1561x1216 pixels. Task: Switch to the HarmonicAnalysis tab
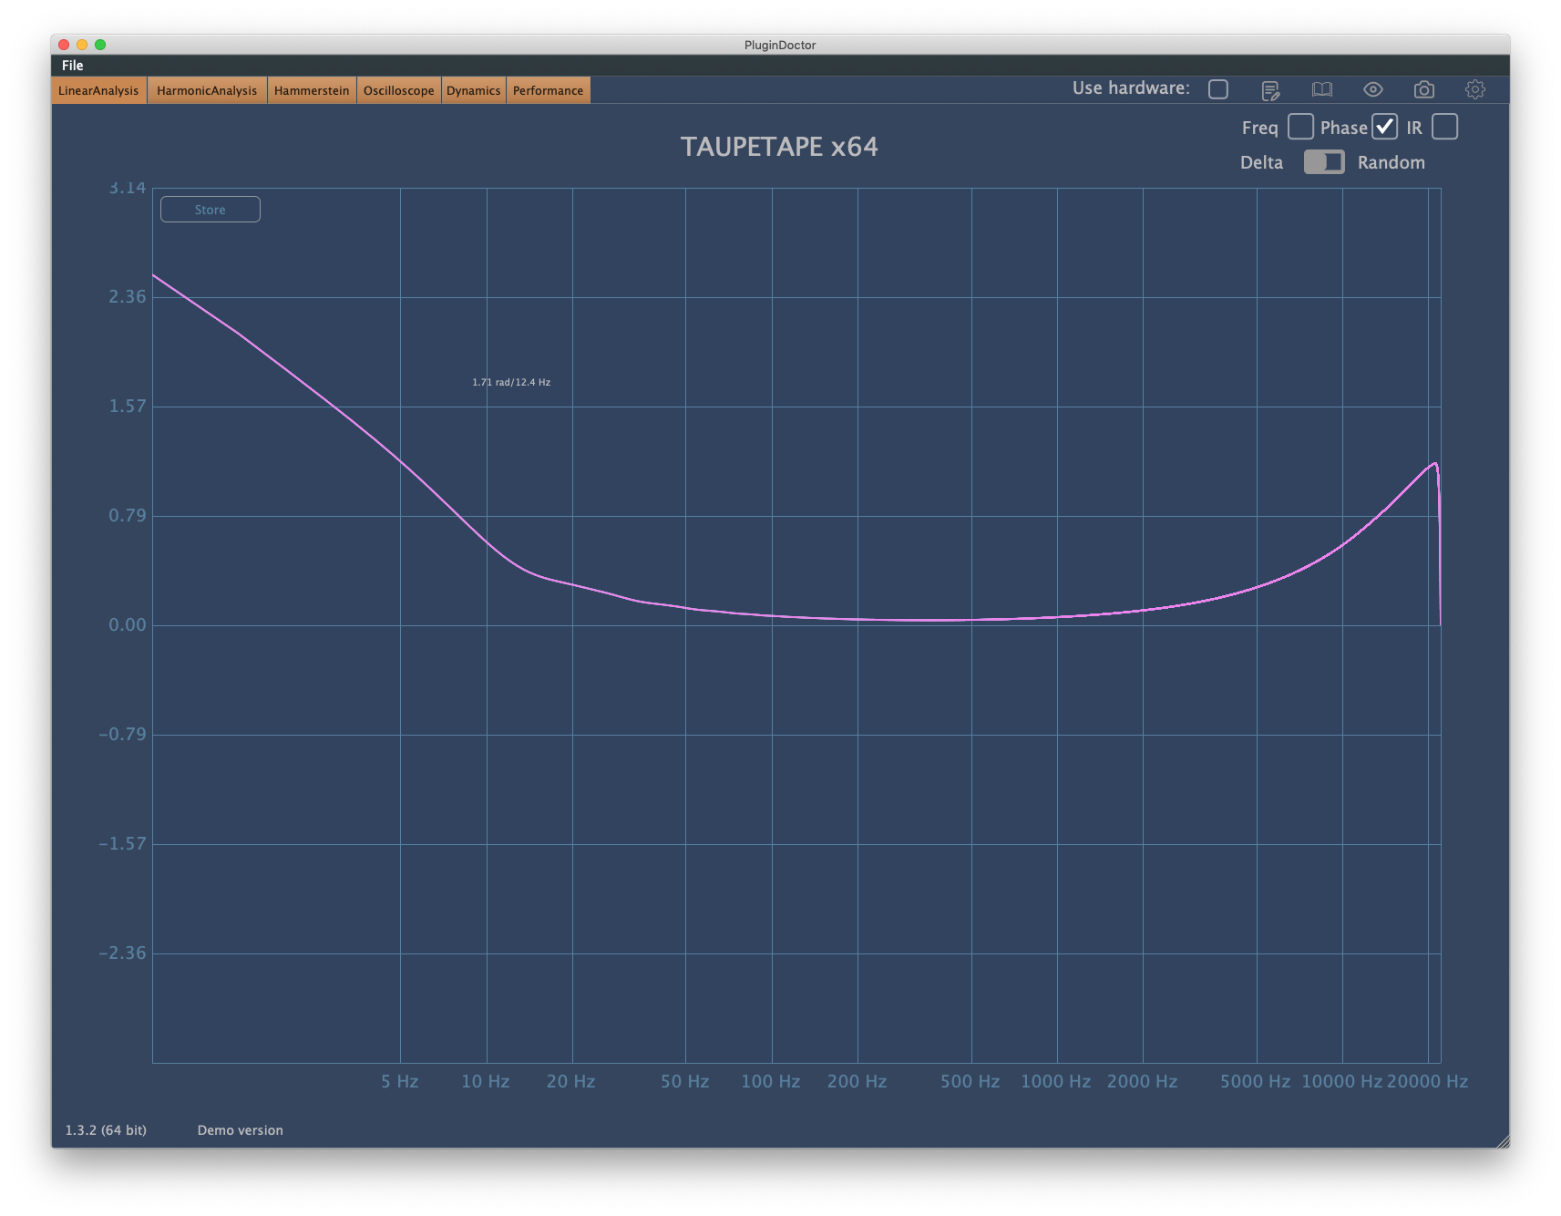click(207, 90)
